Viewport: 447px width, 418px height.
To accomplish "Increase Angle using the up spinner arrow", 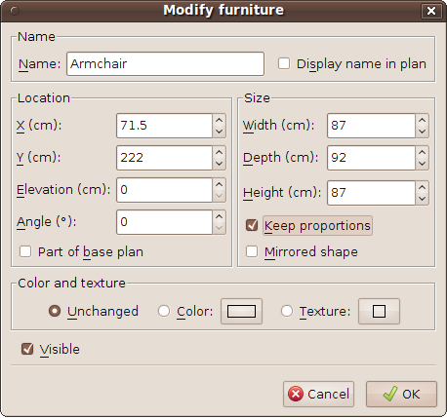I will click(x=220, y=216).
